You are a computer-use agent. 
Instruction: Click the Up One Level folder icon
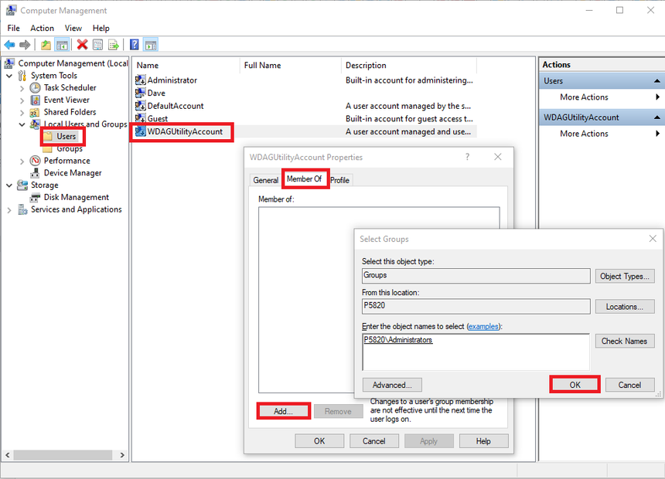tap(46, 45)
